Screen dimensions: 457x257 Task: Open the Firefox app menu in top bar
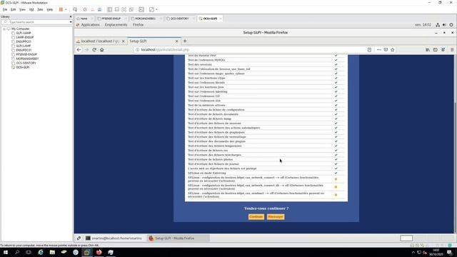pos(138,25)
